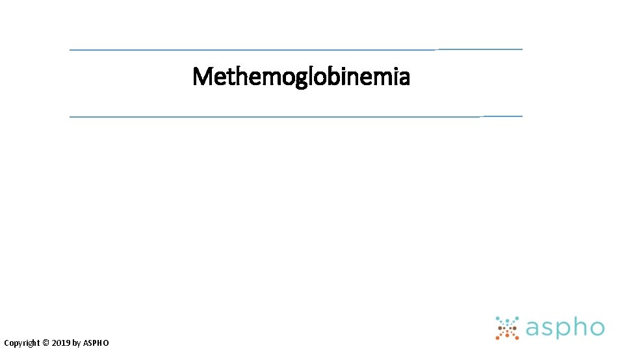Click the year 2019 in the footer
The height and width of the screenshot is (351, 624).
pos(61,343)
